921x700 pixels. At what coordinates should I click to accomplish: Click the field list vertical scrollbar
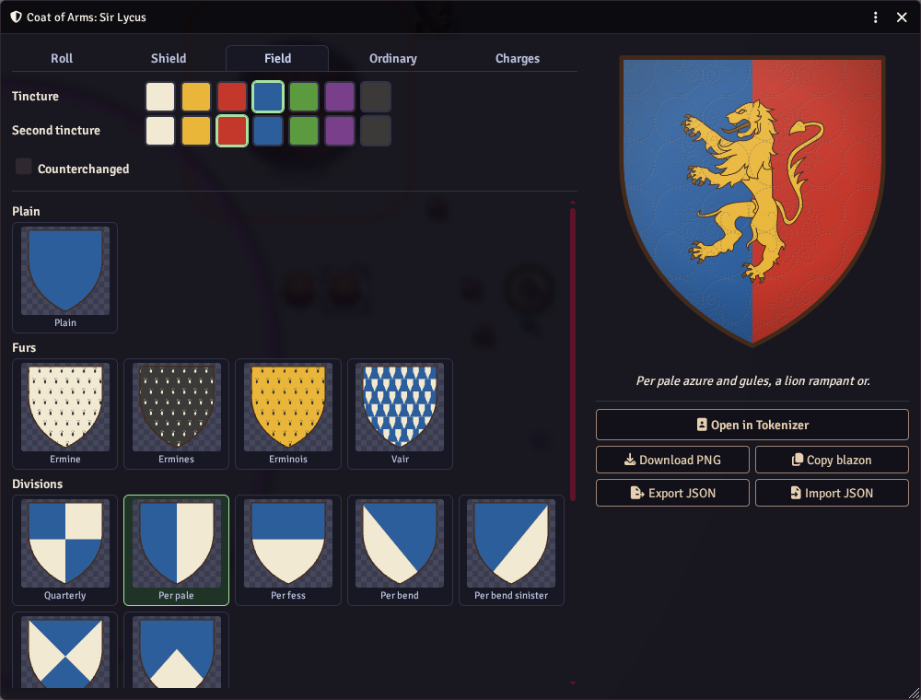tap(573, 353)
